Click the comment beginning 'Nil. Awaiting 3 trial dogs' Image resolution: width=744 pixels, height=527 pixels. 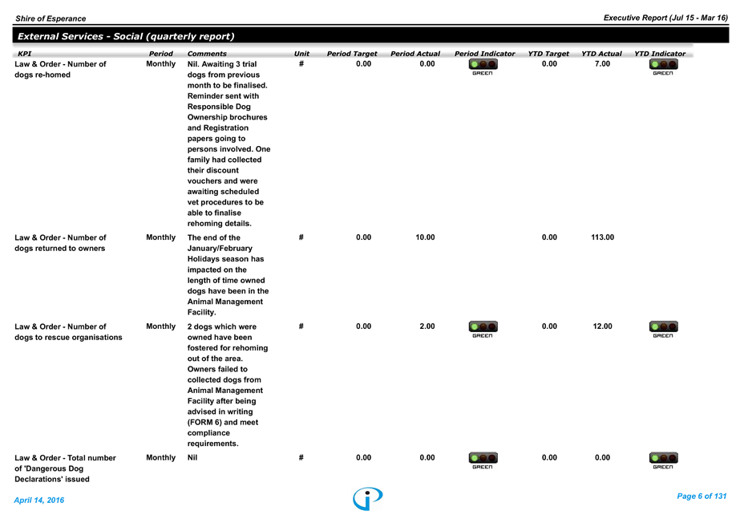pyautogui.click(x=228, y=144)
